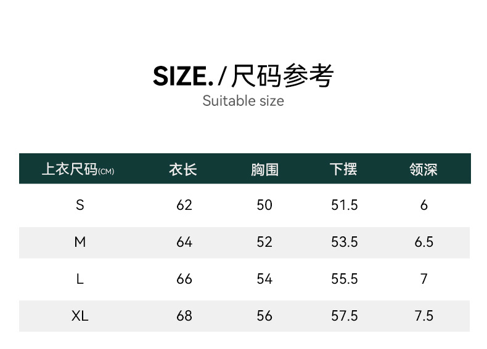
Task: Select the 上衣尺码 column header
Action: click(78, 169)
